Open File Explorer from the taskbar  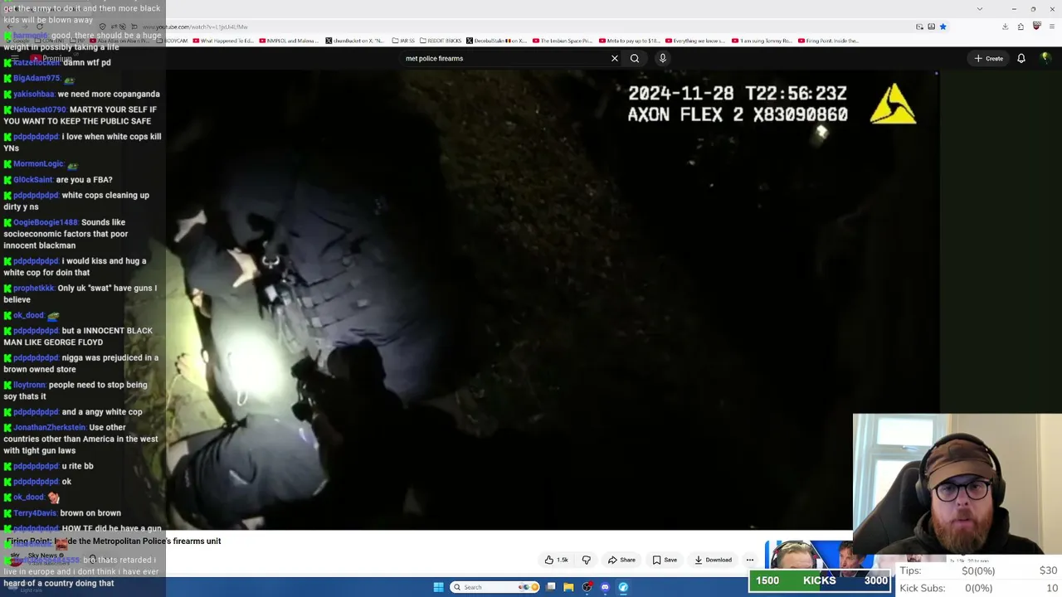[x=568, y=587]
